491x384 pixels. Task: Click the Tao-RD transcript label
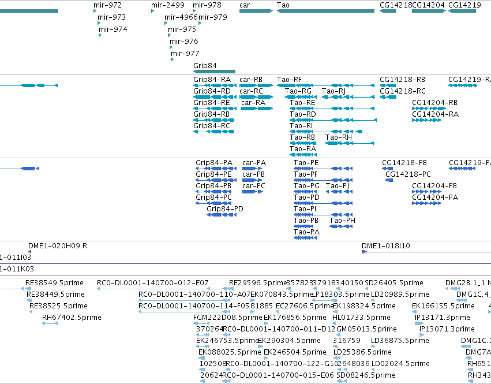[x=302, y=114]
